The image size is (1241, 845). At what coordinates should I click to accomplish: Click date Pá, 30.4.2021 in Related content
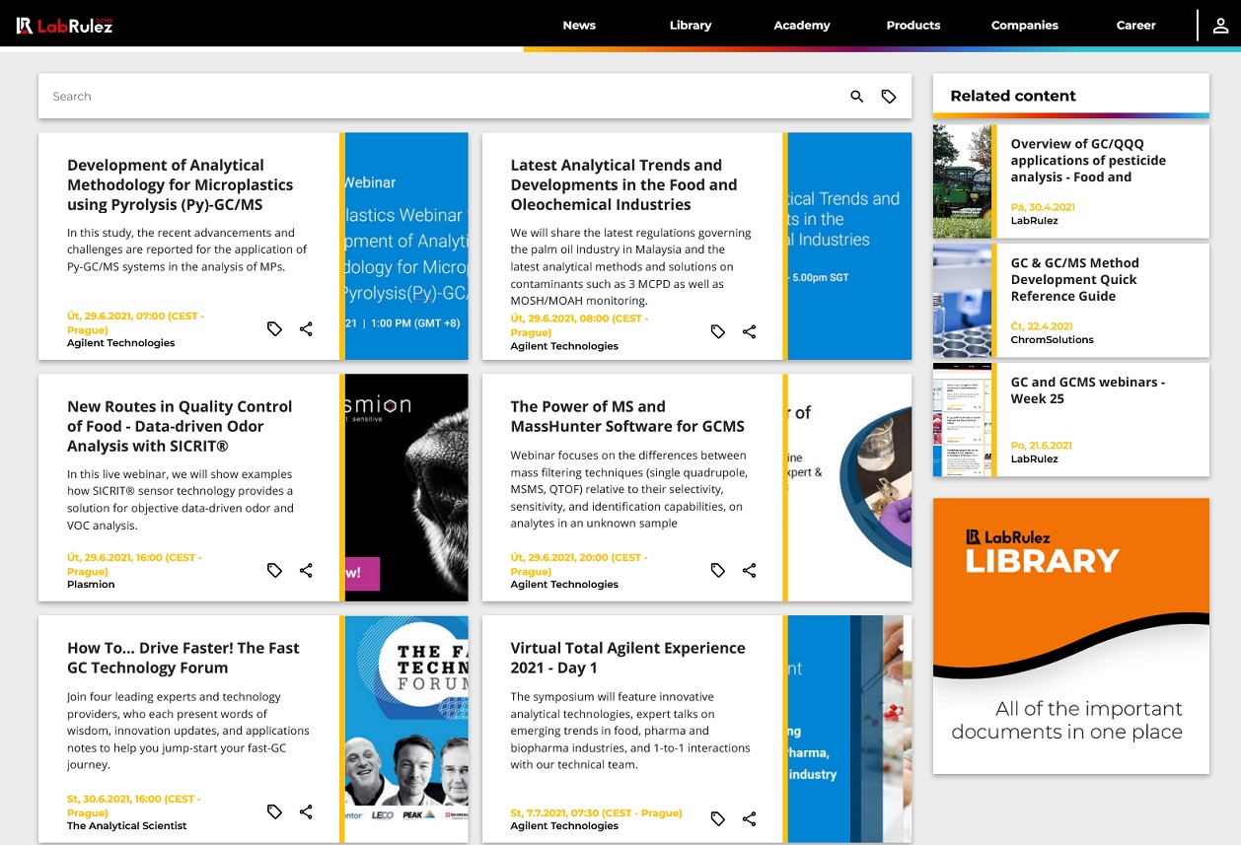point(1043,207)
